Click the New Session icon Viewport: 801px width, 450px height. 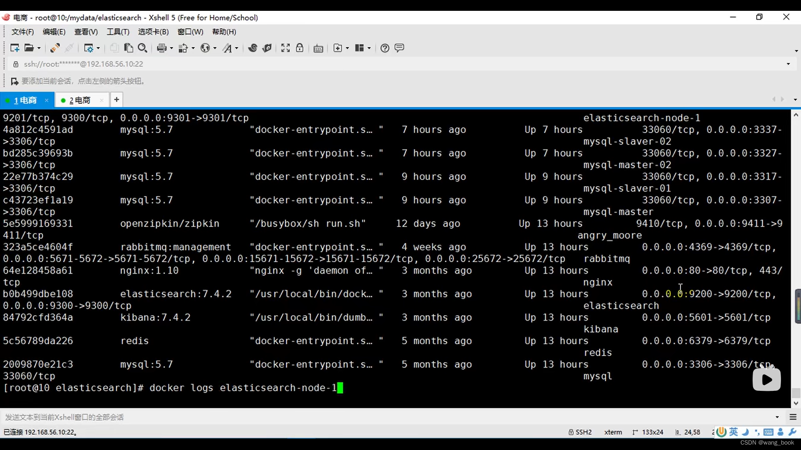coord(15,48)
